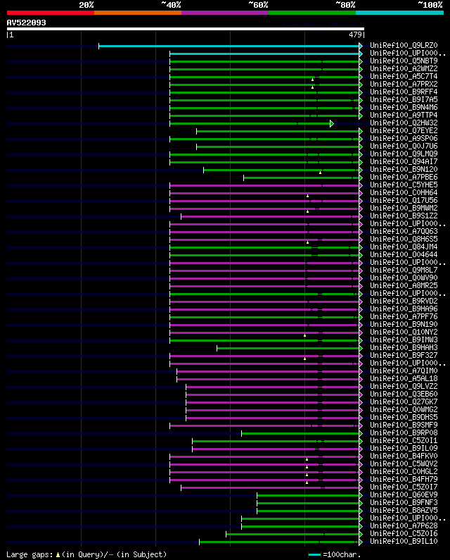Click the green arrowhead ending the B9IL10 alignment
Screen dimensions: 450x560
(361, 542)
